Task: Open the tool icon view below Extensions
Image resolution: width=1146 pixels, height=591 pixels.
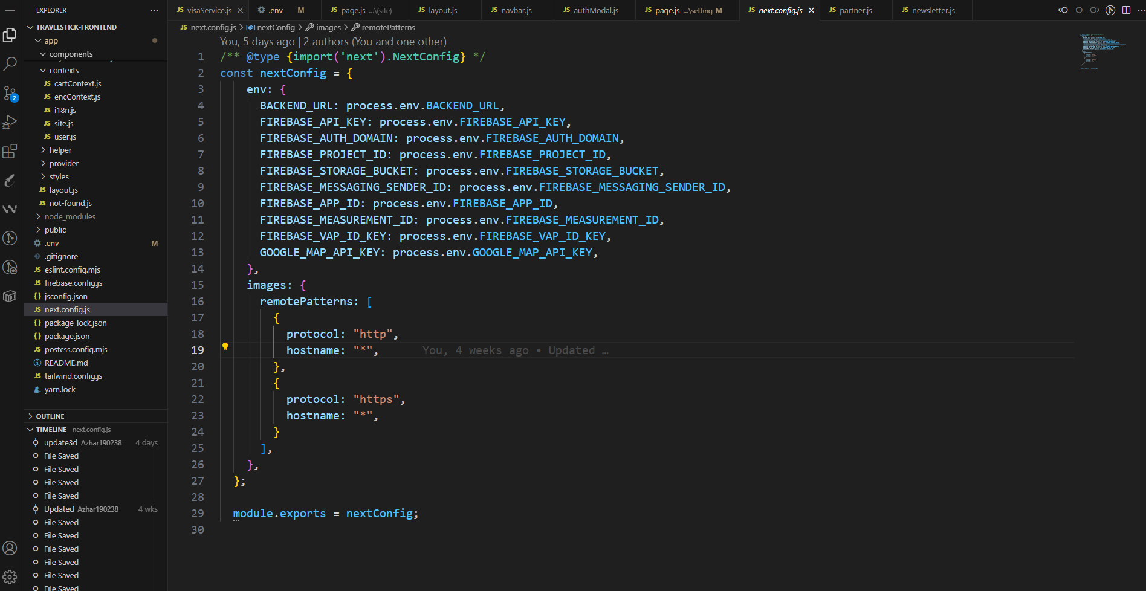Action: click(x=10, y=180)
